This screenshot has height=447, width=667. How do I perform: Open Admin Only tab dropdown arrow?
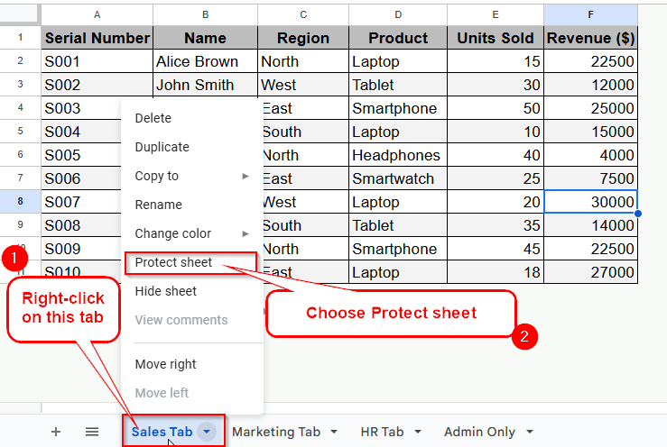pyautogui.click(x=530, y=432)
